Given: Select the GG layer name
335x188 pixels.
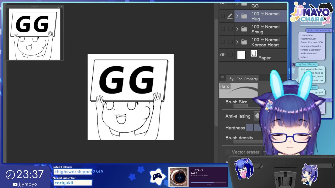Looking at the screenshot, I should coord(255,6).
